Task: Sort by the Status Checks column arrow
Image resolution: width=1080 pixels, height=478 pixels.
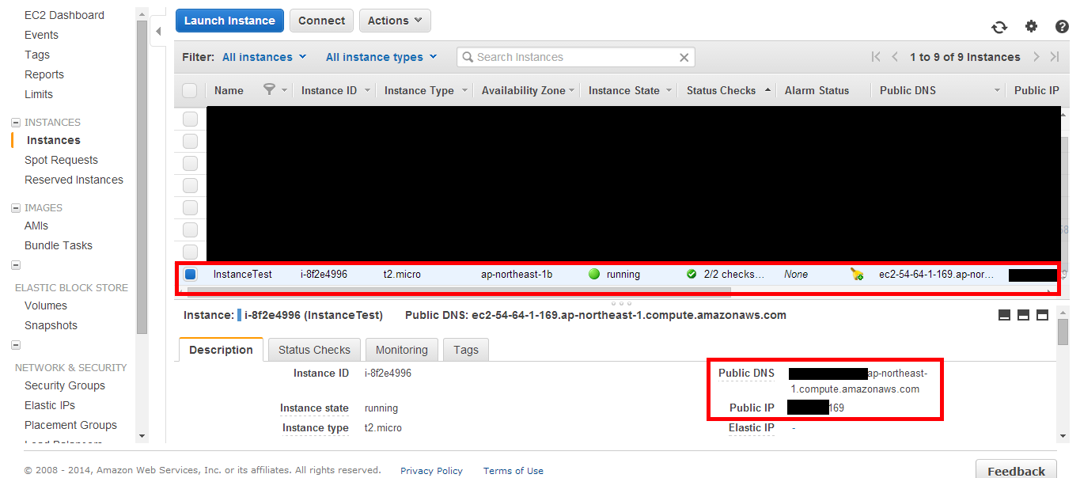Action: point(767,90)
